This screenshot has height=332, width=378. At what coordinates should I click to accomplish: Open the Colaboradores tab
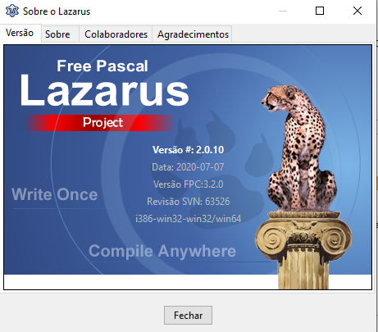(116, 34)
